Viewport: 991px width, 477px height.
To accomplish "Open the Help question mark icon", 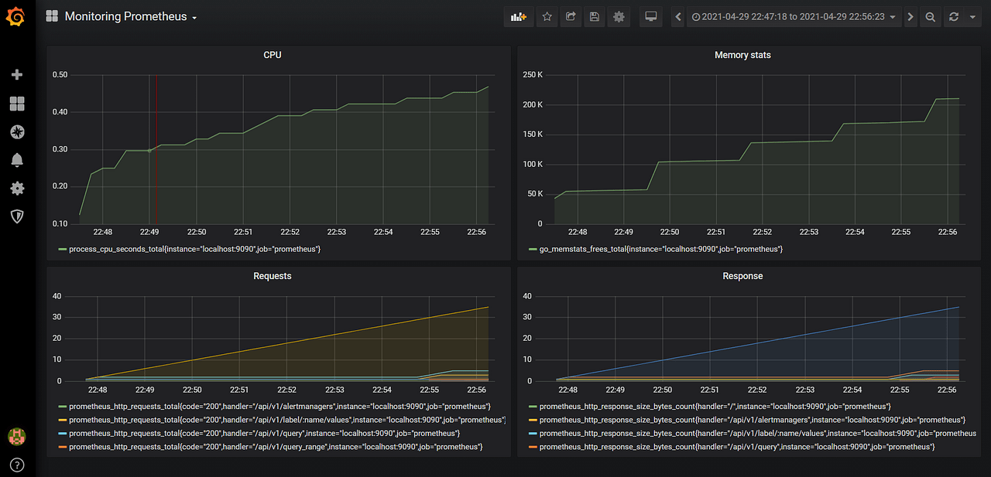I will coord(17,465).
